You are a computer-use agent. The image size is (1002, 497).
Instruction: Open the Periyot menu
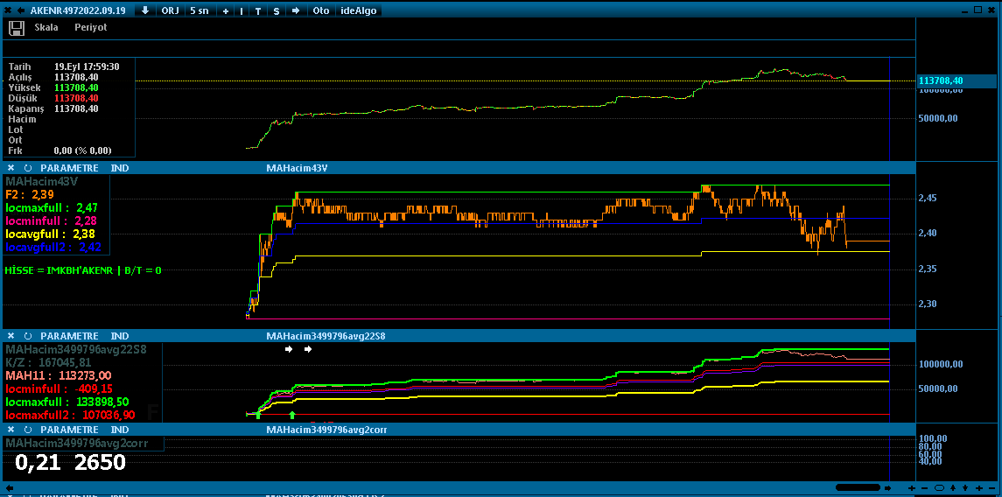91,27
